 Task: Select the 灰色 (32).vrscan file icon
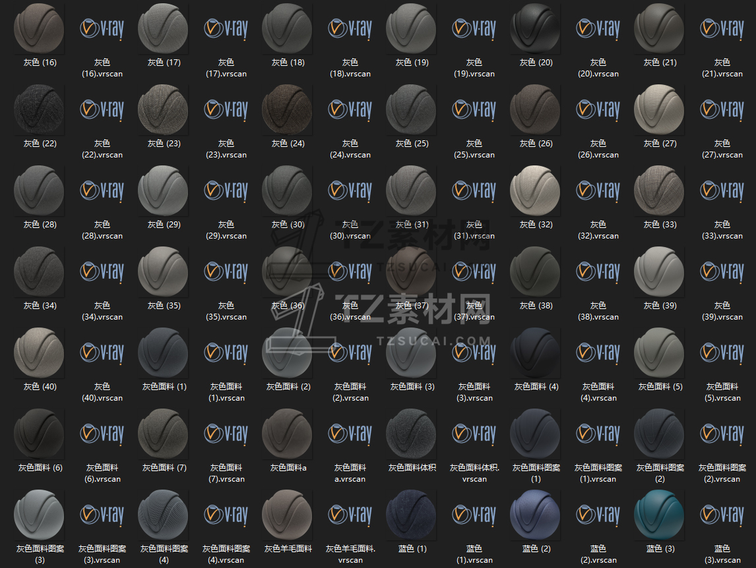(598, 190)
